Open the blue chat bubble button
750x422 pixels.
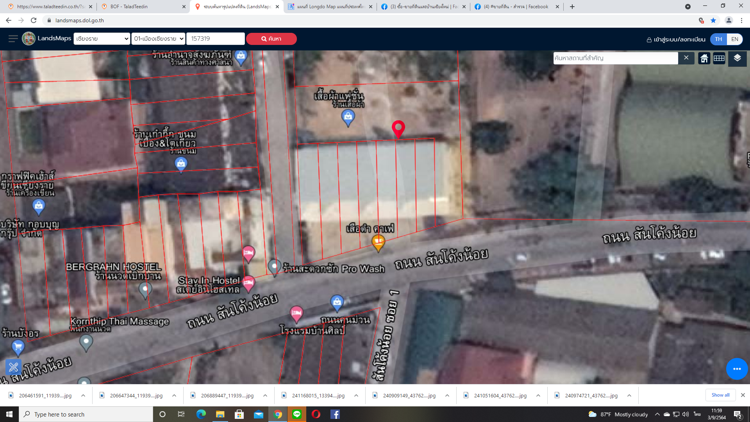pyautogui.click(x=737, y=369)
